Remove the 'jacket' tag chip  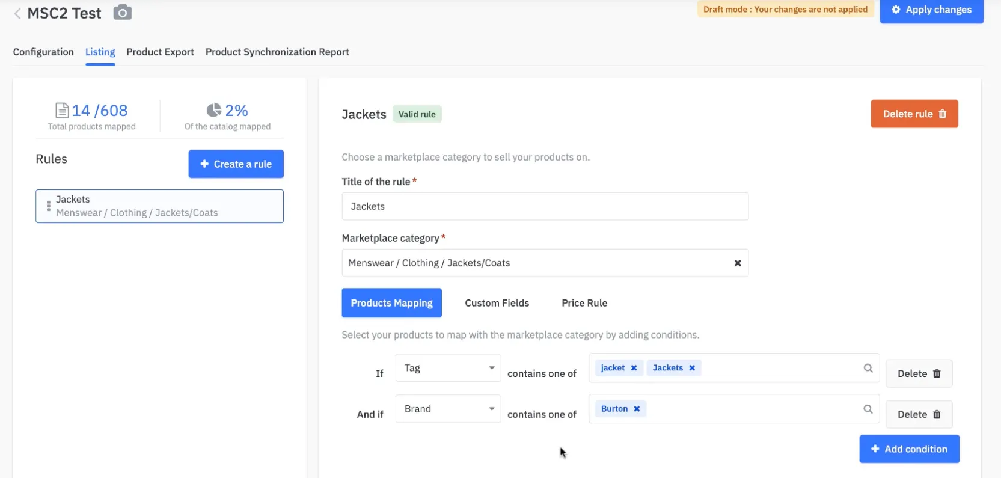click(634, 368)
